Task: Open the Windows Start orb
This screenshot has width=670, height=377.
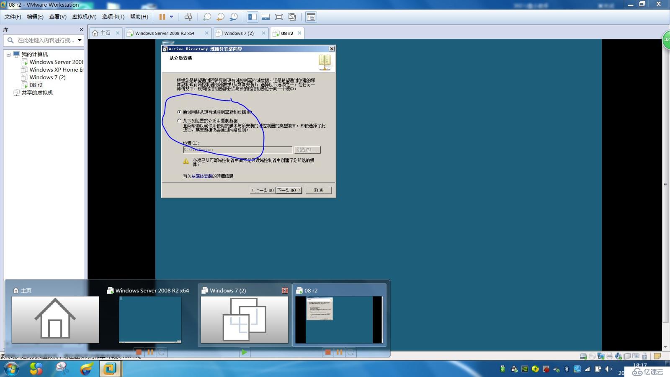Action: pos(11,369)
